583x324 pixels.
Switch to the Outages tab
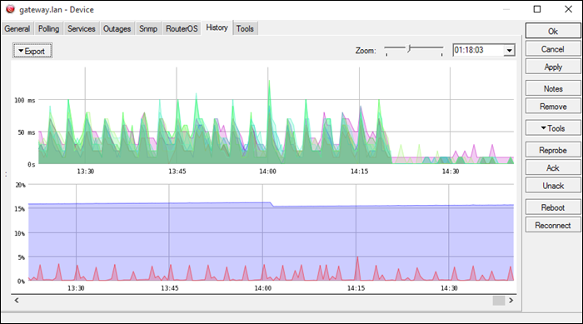(117, 28)
